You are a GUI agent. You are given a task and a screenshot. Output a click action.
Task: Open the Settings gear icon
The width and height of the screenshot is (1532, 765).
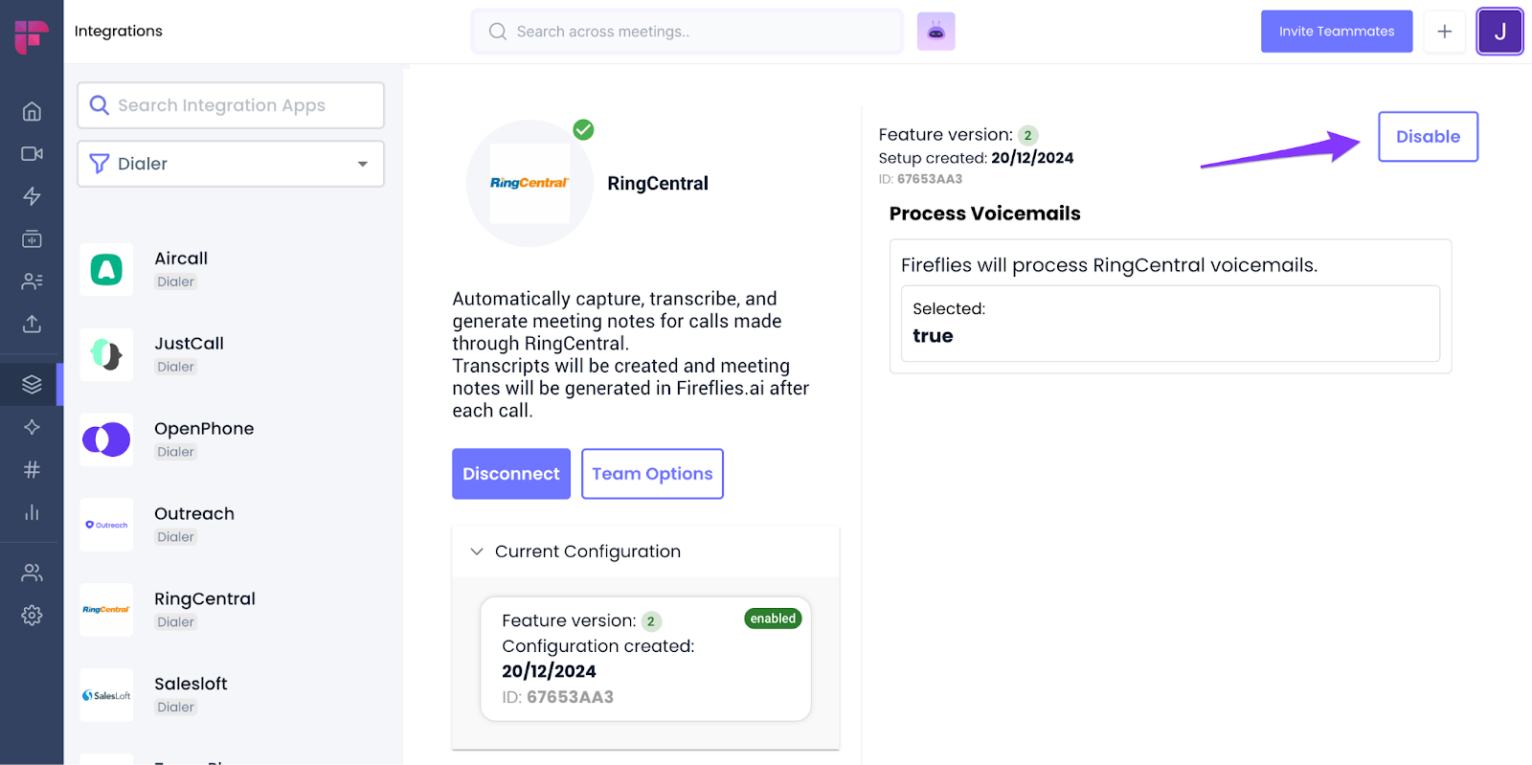point(32,615)
